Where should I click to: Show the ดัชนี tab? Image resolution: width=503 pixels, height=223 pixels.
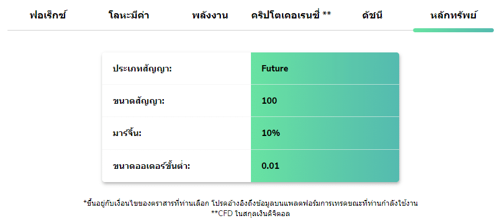click(372, 15)
